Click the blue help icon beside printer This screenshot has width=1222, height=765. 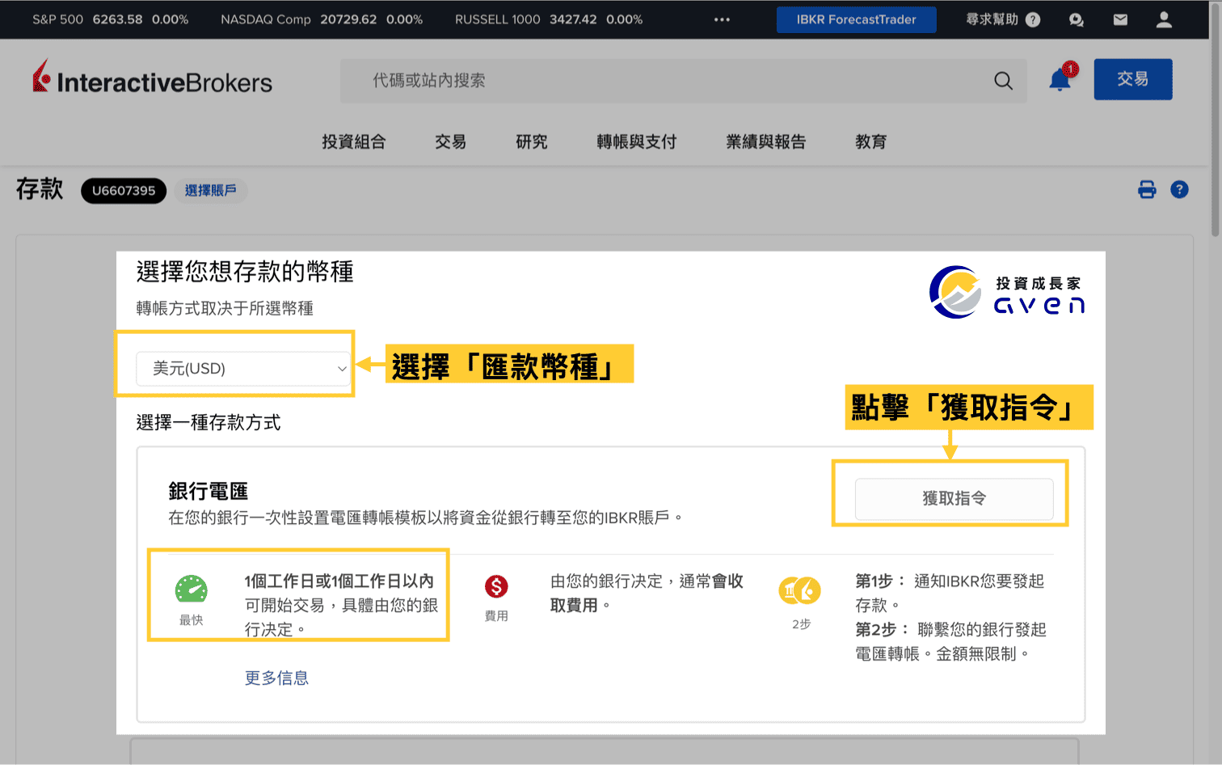(1179, 190)
